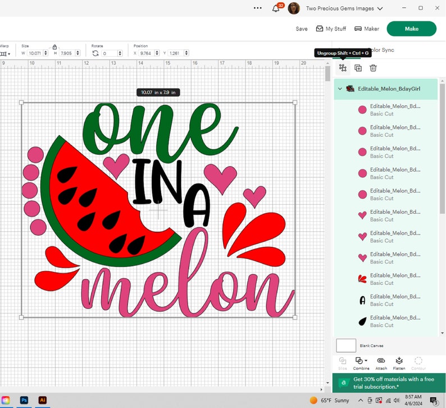Open the notifications bell
This screenshot has height=408, width=446.
click(x=276, y=8)
